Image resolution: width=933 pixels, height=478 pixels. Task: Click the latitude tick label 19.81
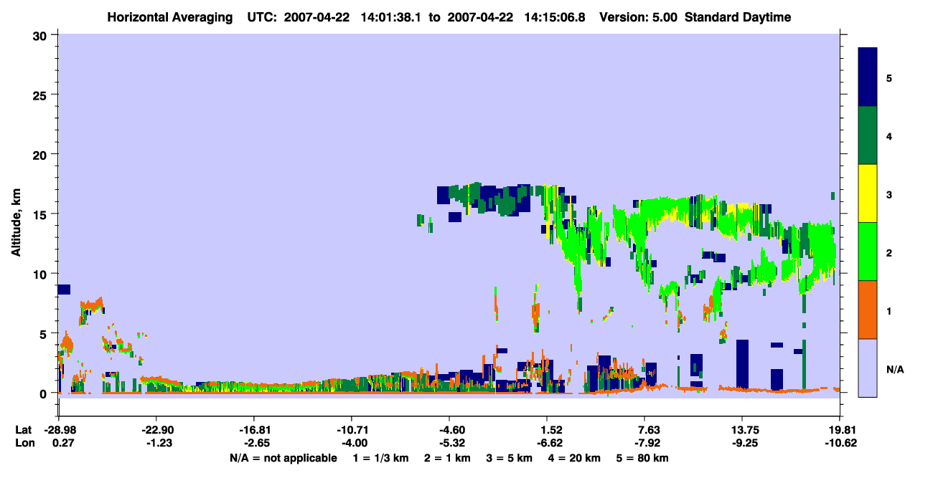tap(840, 430)
